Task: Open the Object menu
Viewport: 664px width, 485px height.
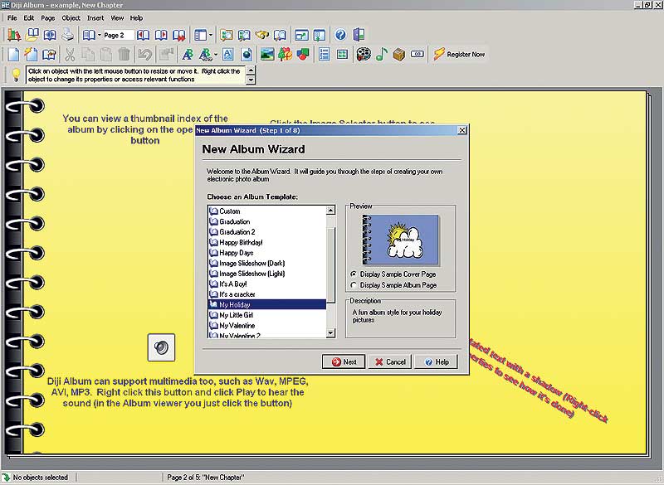Action: [x=71, y=17]
